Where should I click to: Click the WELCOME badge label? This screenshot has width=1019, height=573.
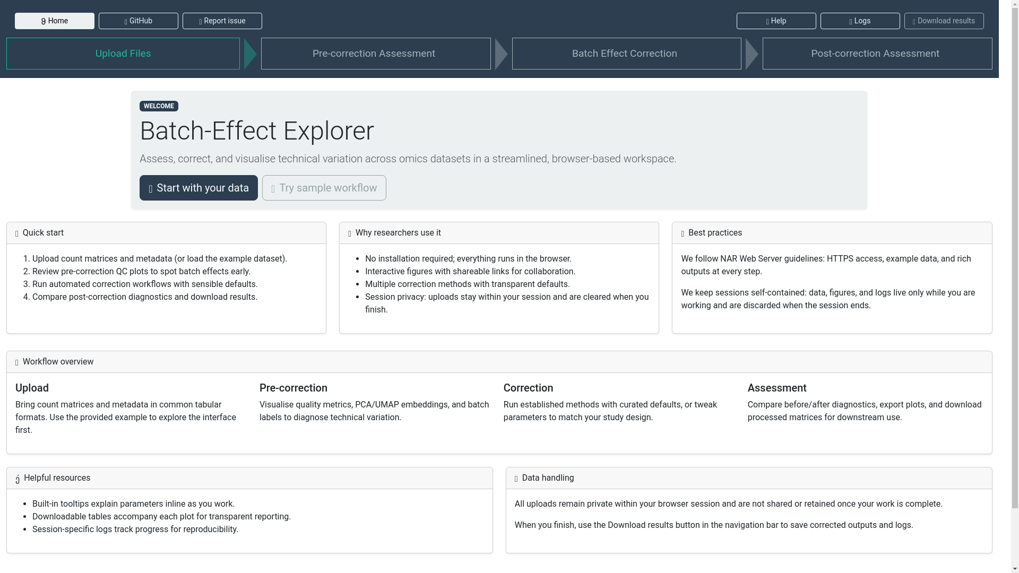click(159, 106)
